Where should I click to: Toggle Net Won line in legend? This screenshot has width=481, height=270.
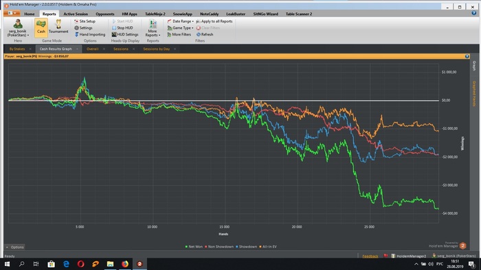194,247
